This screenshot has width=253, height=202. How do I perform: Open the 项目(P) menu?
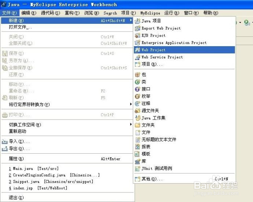coord(128,13)
